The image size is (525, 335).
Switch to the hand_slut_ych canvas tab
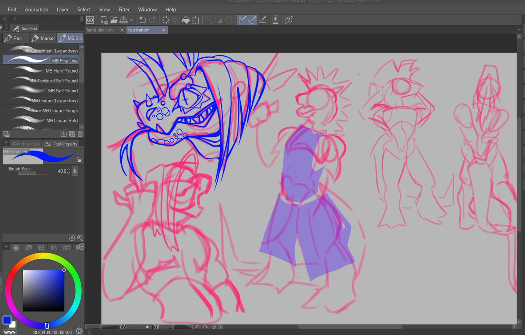[100, 30]
